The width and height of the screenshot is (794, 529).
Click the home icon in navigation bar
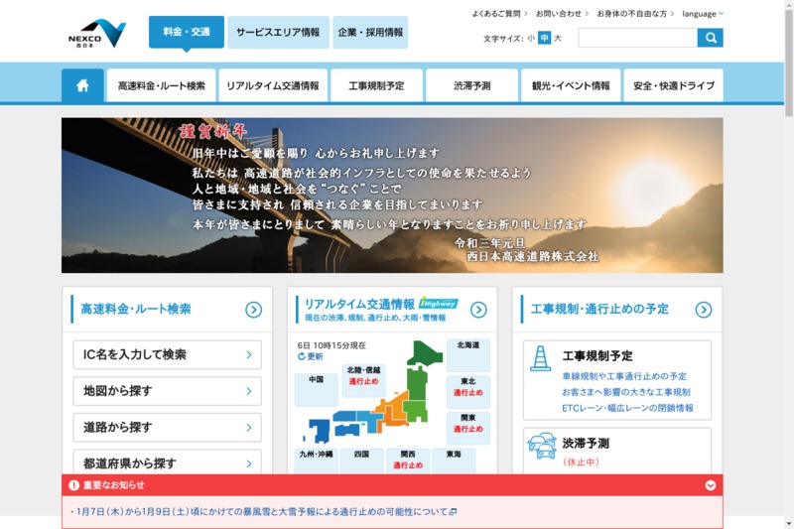(82, 85)
